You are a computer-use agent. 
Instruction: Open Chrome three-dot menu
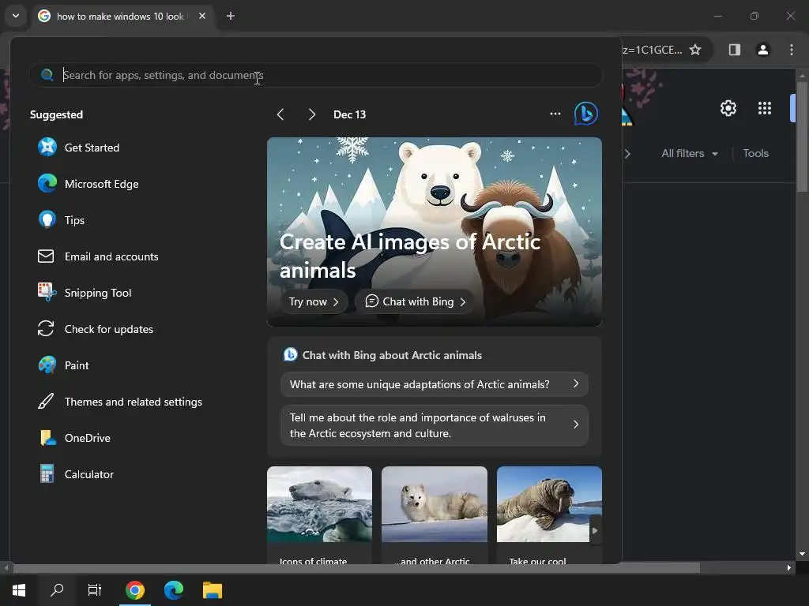pos(792,50)
